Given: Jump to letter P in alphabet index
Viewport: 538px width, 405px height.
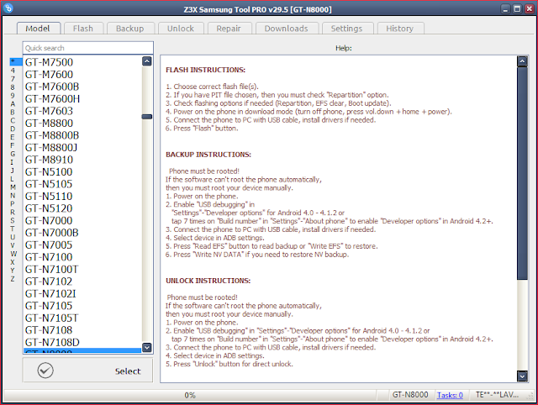Looking at the screenshot, I should (13, 203).
